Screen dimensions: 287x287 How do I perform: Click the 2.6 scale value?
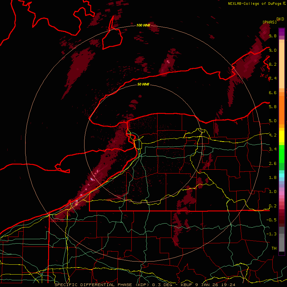click(x=273, y=164)
